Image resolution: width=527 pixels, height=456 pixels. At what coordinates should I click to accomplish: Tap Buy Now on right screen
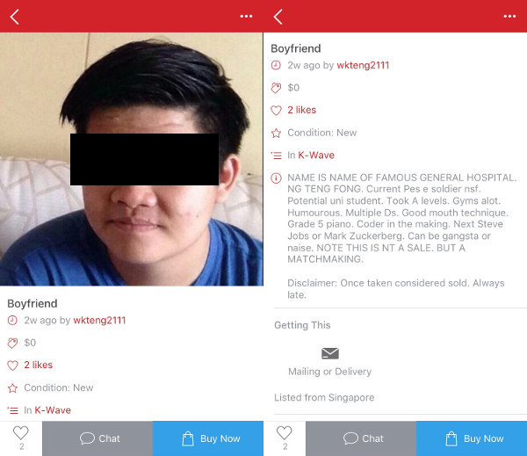tap(472, 438)
